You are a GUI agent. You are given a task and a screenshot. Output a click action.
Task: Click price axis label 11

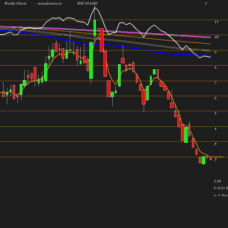tap(217, 22)
